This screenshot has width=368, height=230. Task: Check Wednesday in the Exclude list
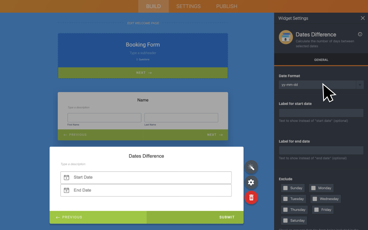click(315, 199)
